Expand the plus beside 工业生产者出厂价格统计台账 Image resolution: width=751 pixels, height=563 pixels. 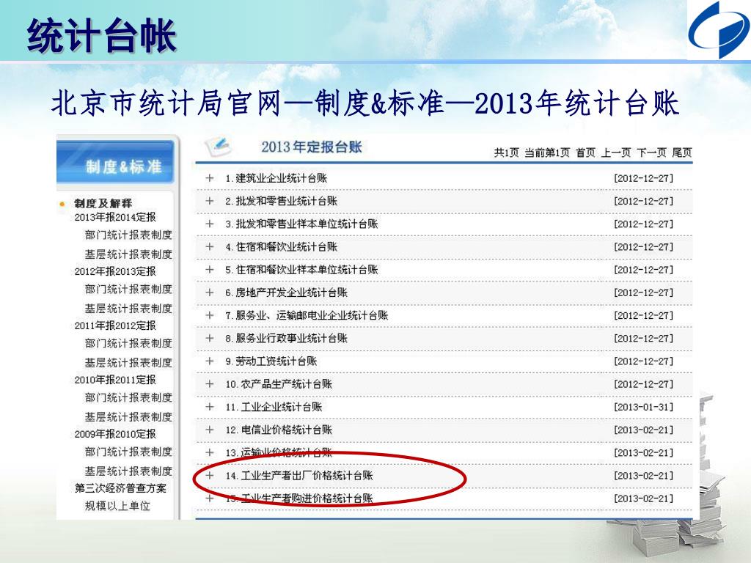(209, 475)
